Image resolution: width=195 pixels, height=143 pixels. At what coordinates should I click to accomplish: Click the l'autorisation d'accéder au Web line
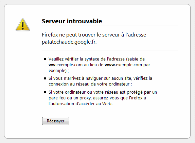[81, 104]
